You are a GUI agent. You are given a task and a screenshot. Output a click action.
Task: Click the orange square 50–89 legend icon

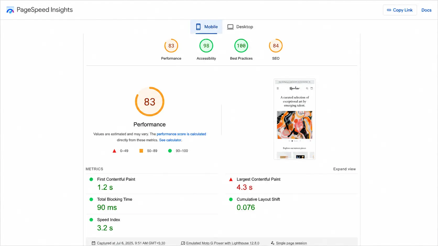tap(141, 151)
